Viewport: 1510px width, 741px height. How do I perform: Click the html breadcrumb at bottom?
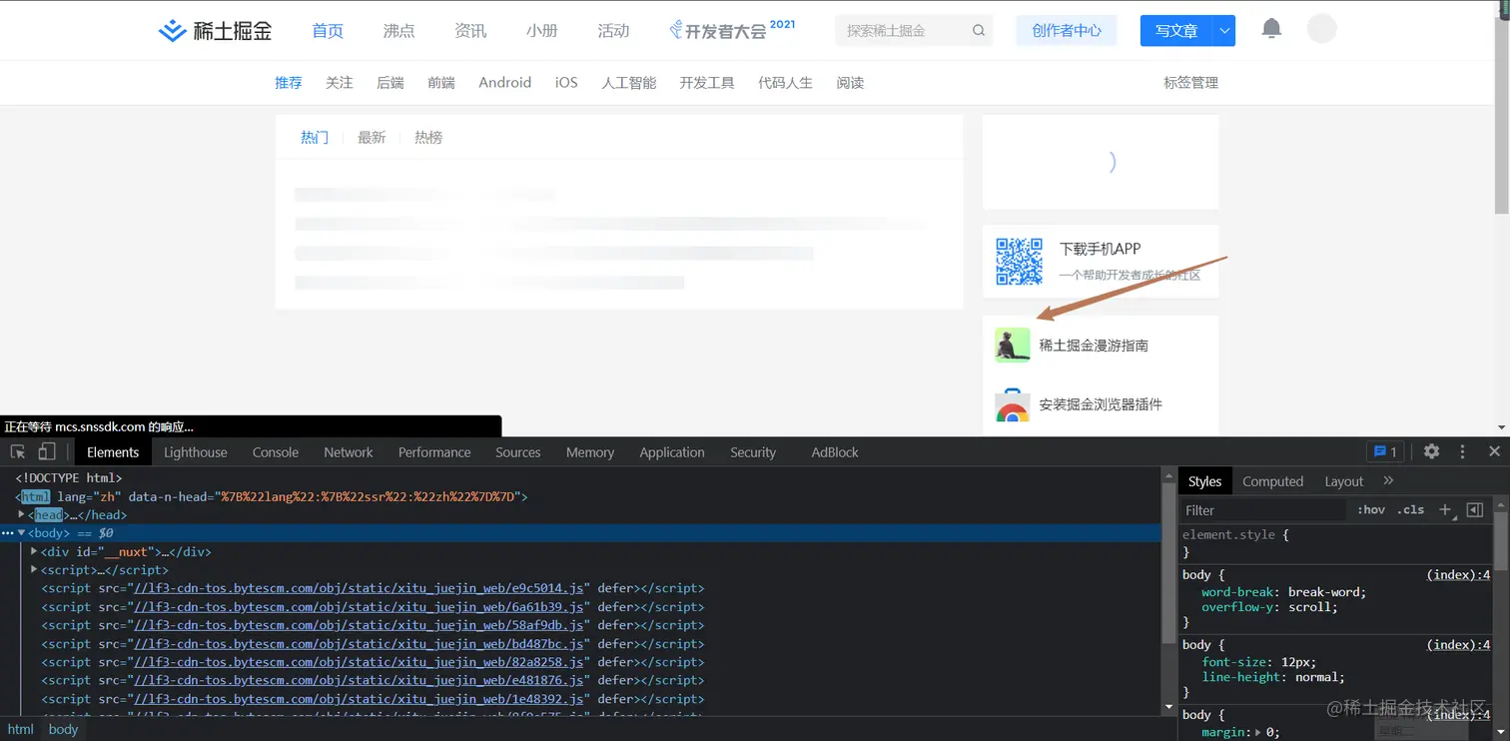tap(21, 729)
